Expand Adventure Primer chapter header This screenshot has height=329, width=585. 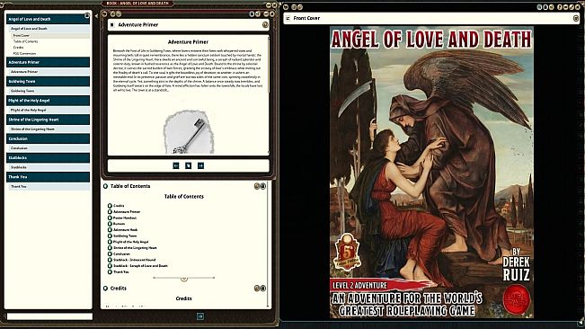48,62
